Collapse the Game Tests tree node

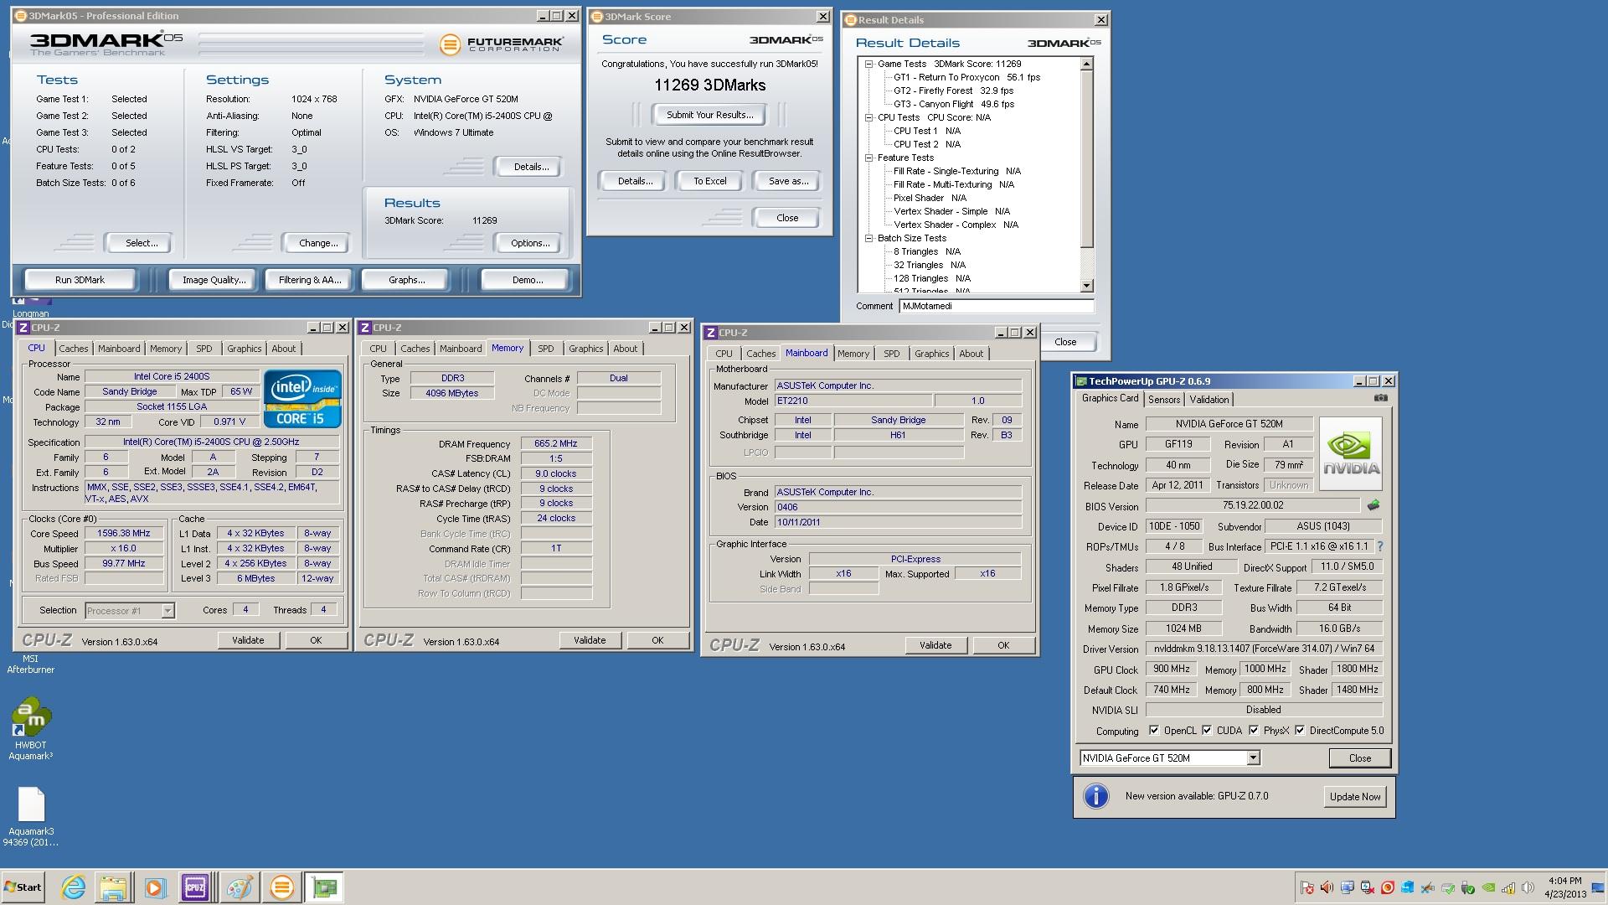click(x=869, y=64)
